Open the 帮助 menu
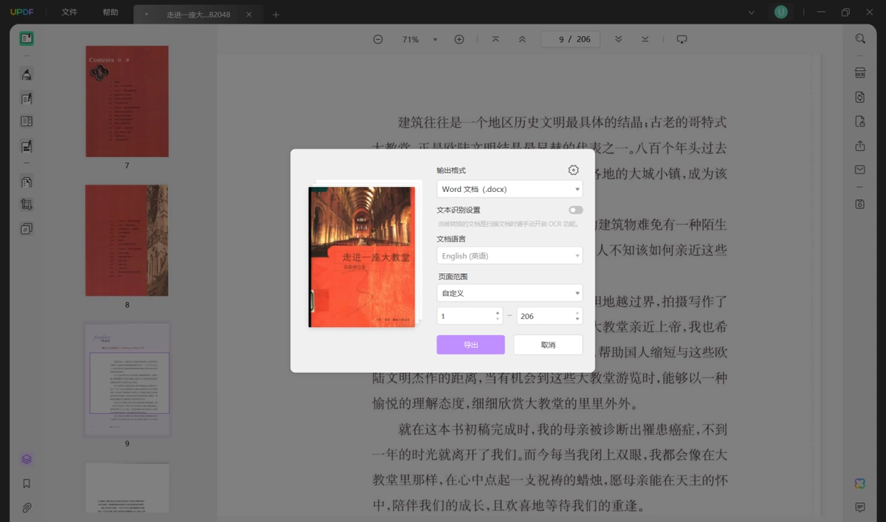This screenshot has width=886, height=522. [111, 13]
